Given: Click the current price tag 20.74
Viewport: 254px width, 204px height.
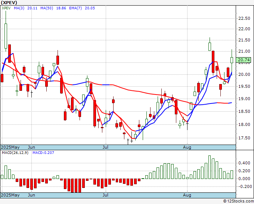Looking at the screenshot, I should click(244, 60).
